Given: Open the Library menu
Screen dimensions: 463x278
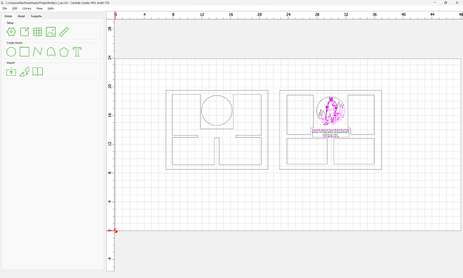Looking at the screenshot, I should tap(26, 8).
